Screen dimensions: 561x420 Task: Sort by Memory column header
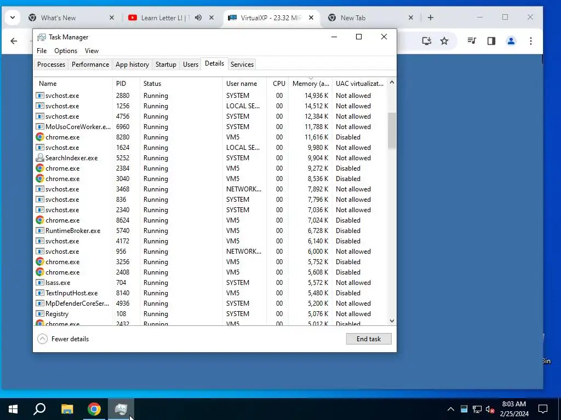click(x=310, y=84)
